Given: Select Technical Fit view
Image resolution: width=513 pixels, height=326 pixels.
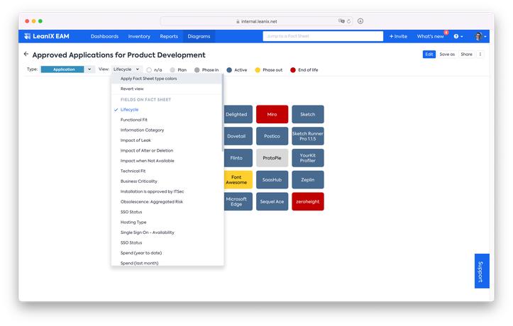Looking at the screenshot, I should [x=167, y=171].
